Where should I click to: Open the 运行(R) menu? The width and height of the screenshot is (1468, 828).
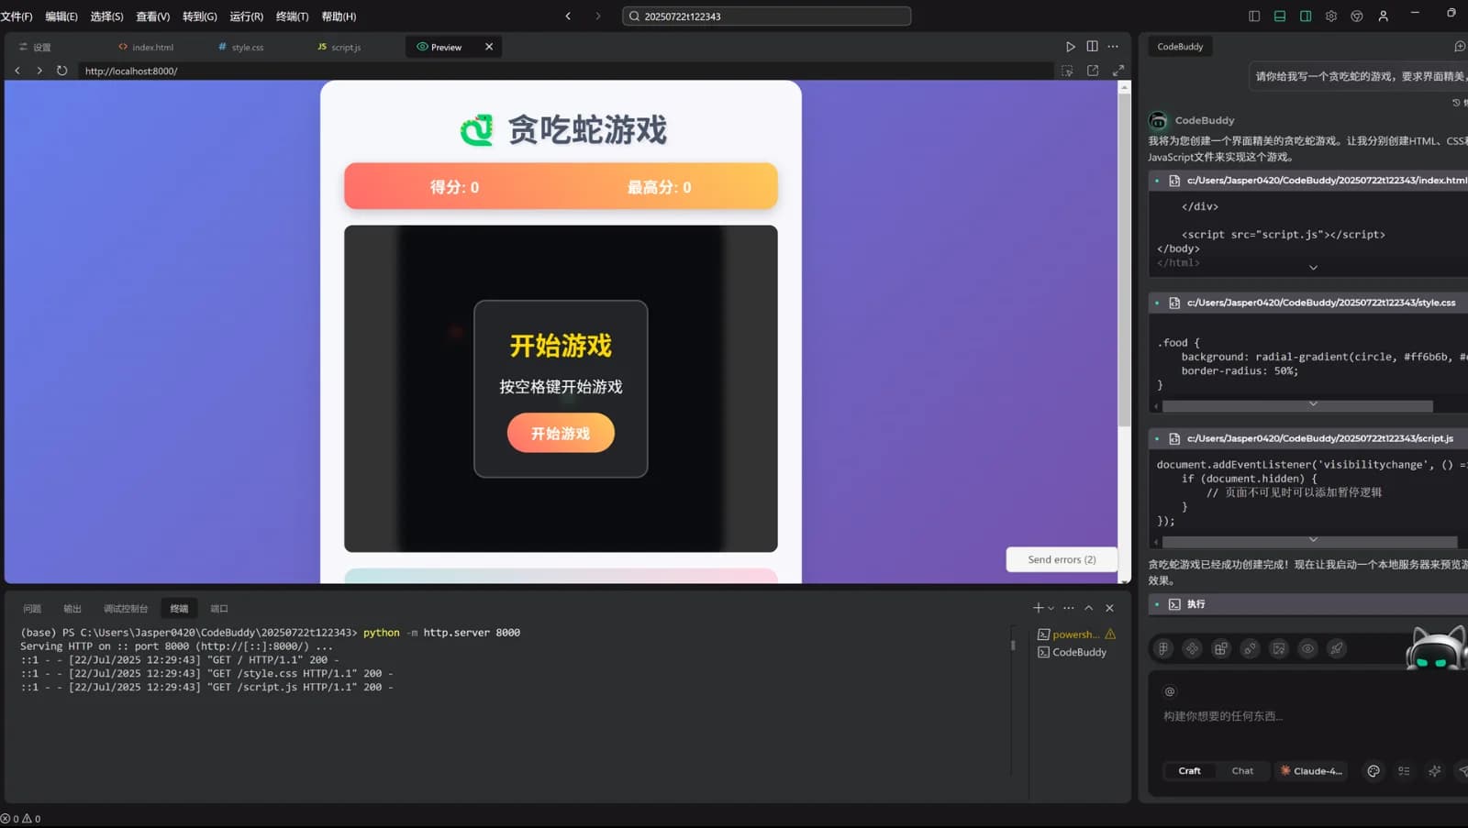pyautogui.click(x=246, y=17)
